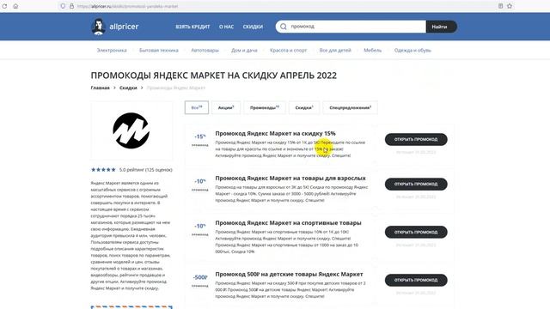
Task: Click the search field containing "промокод"
Action: point(351,27)
